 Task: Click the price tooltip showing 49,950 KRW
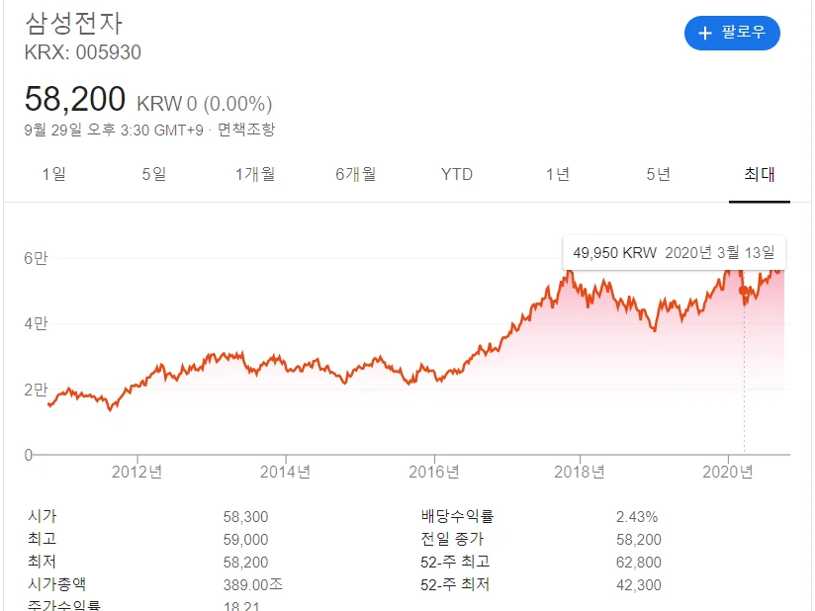tap(673, 253)
